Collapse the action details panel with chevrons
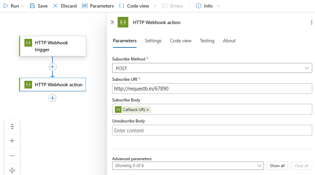 tap(112, 22)
